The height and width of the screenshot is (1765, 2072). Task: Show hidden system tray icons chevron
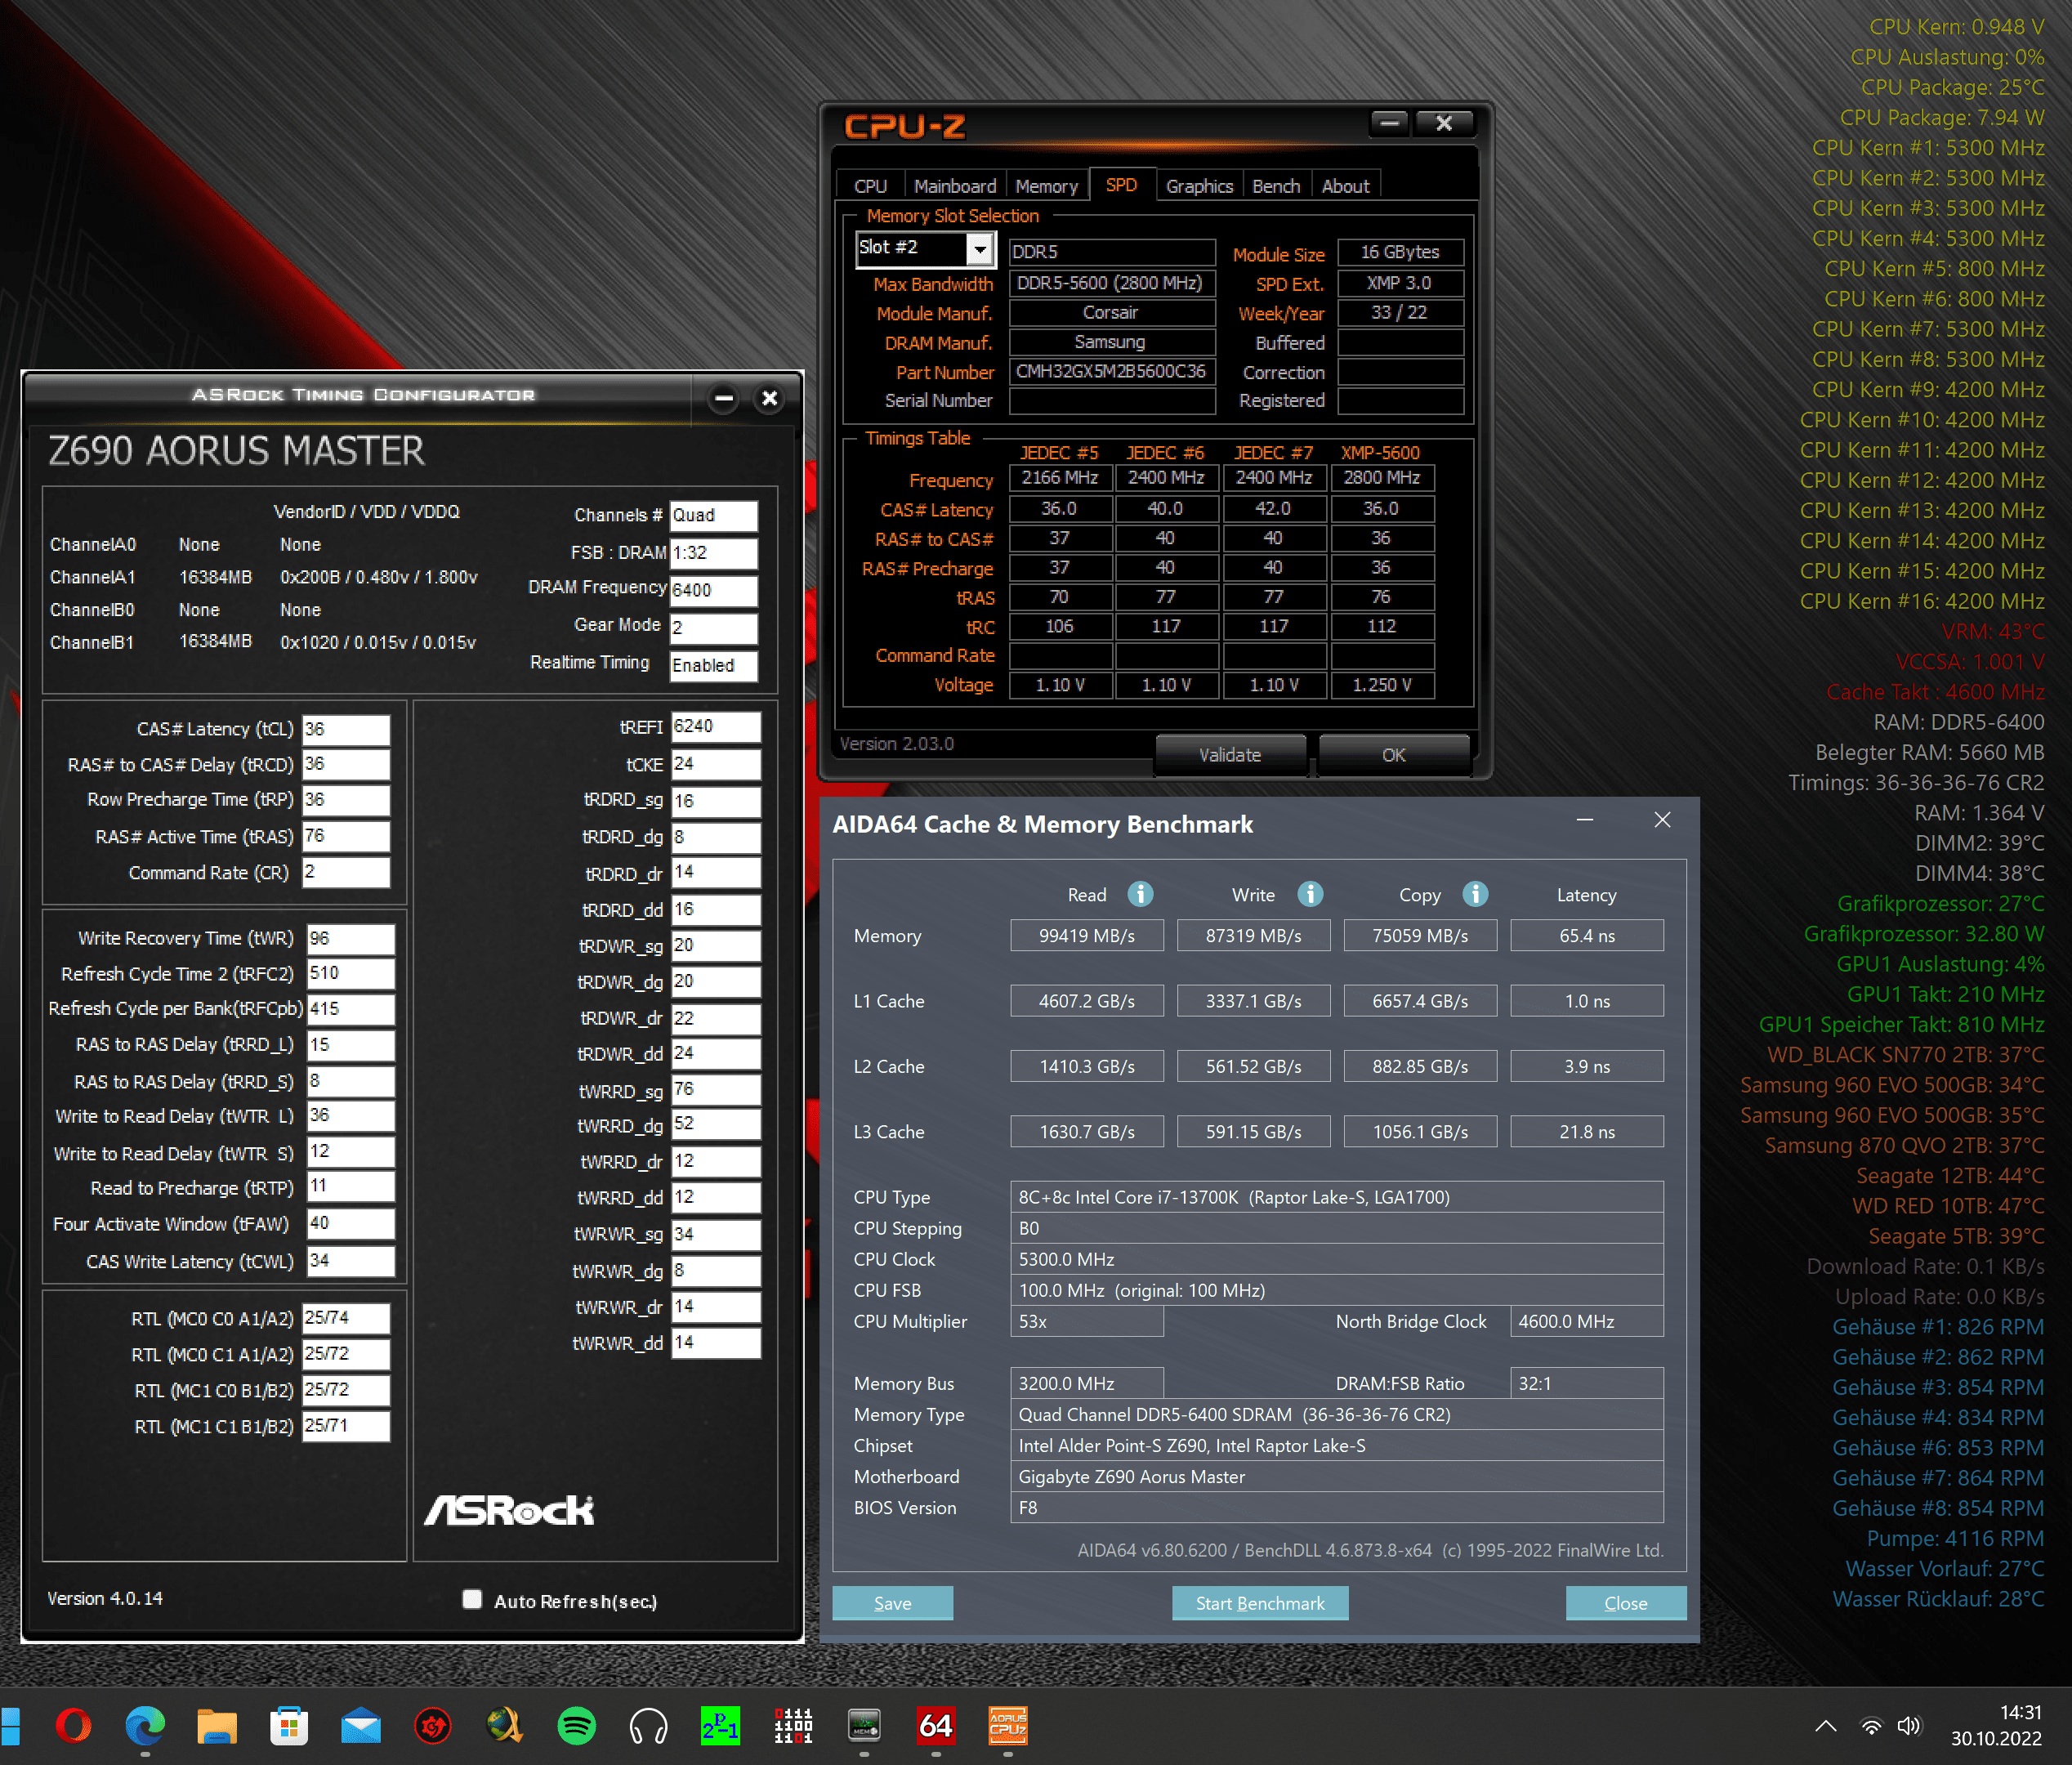1825,1726
